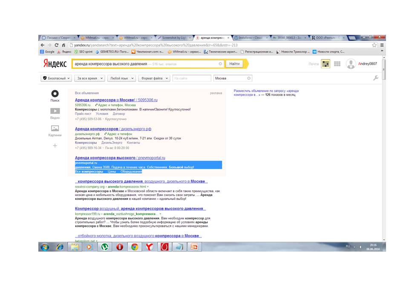
Task: Open the SEO sprint bookmark
Action: point(84,52)
